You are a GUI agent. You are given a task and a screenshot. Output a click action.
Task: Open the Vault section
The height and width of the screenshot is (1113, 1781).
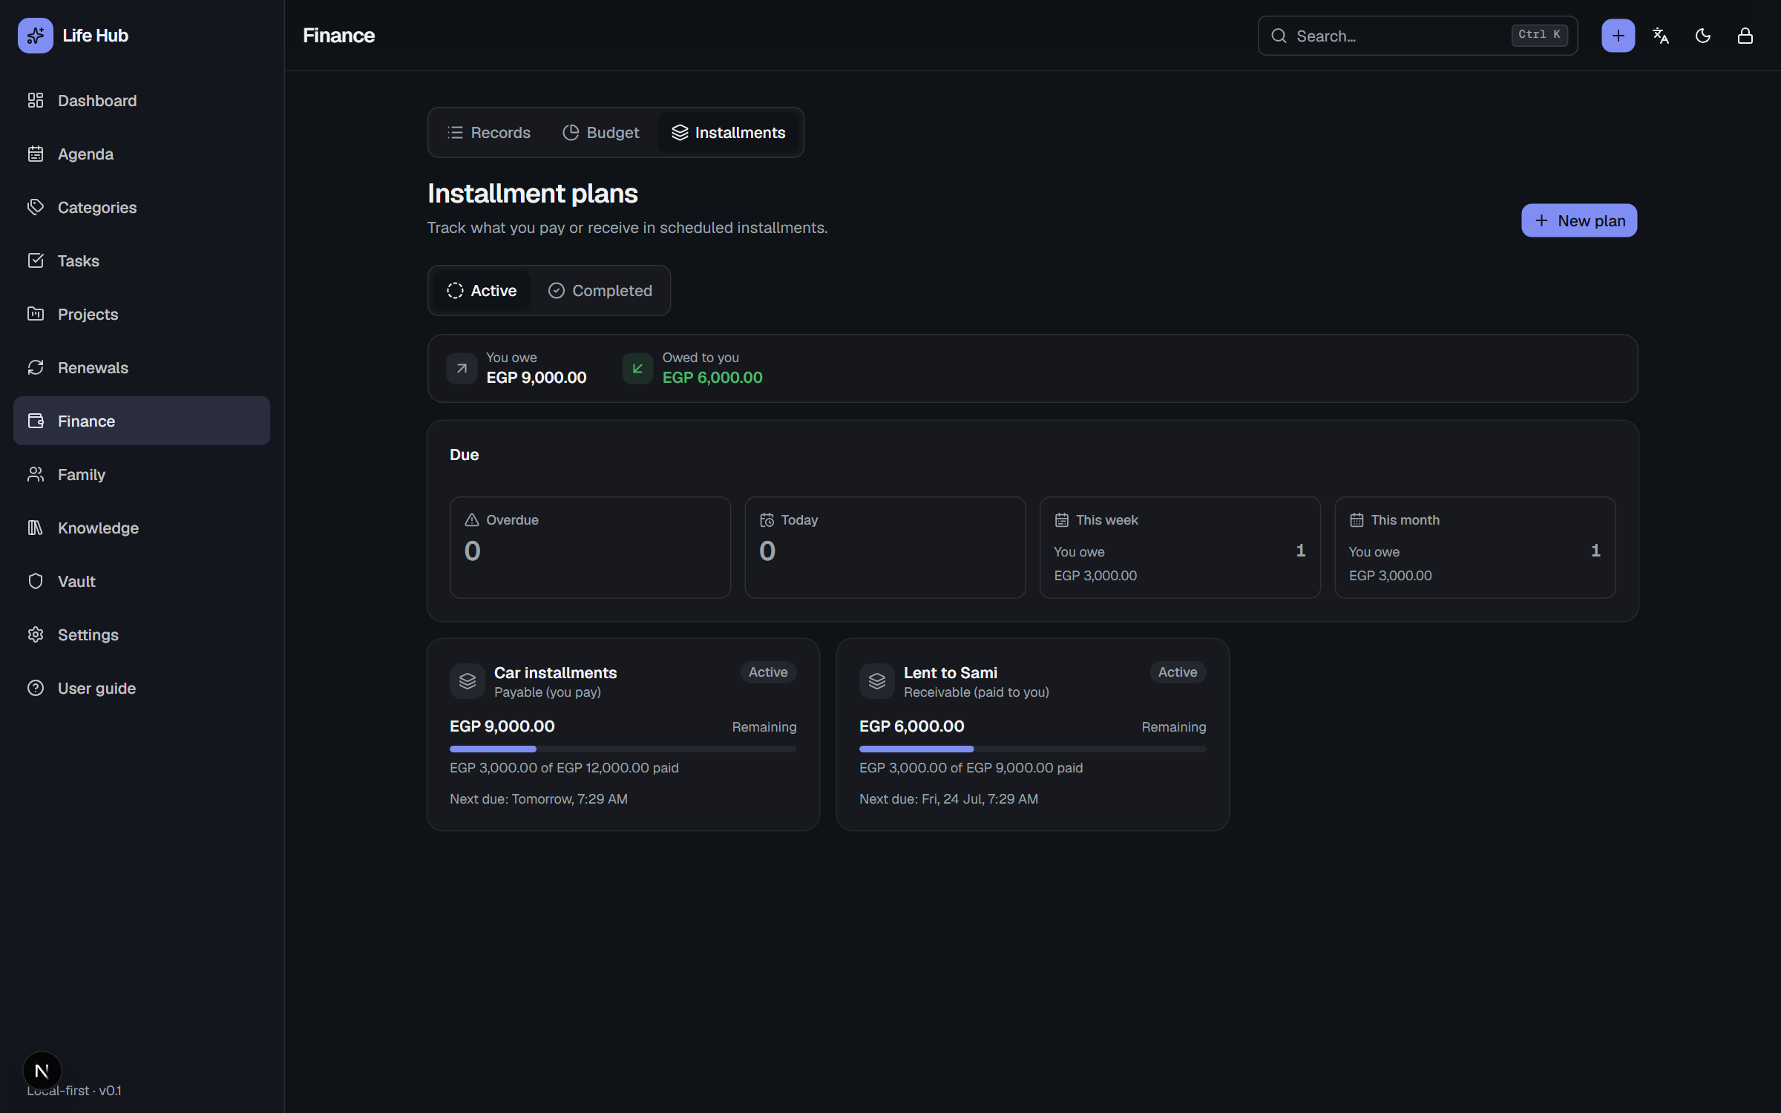click(142, 581)
